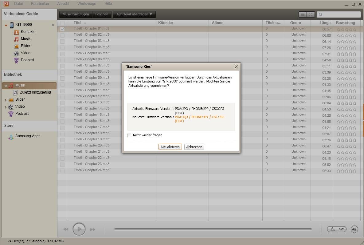Open Kontakte icon under the device
The height and width of the screenshot is (245, 364).
coord(16,32)
